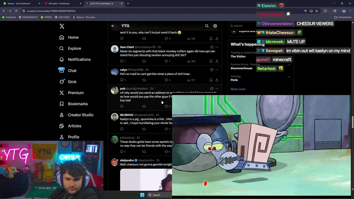Share calyx's post
This screenshot has height=199, width=354.
(217, 80)
